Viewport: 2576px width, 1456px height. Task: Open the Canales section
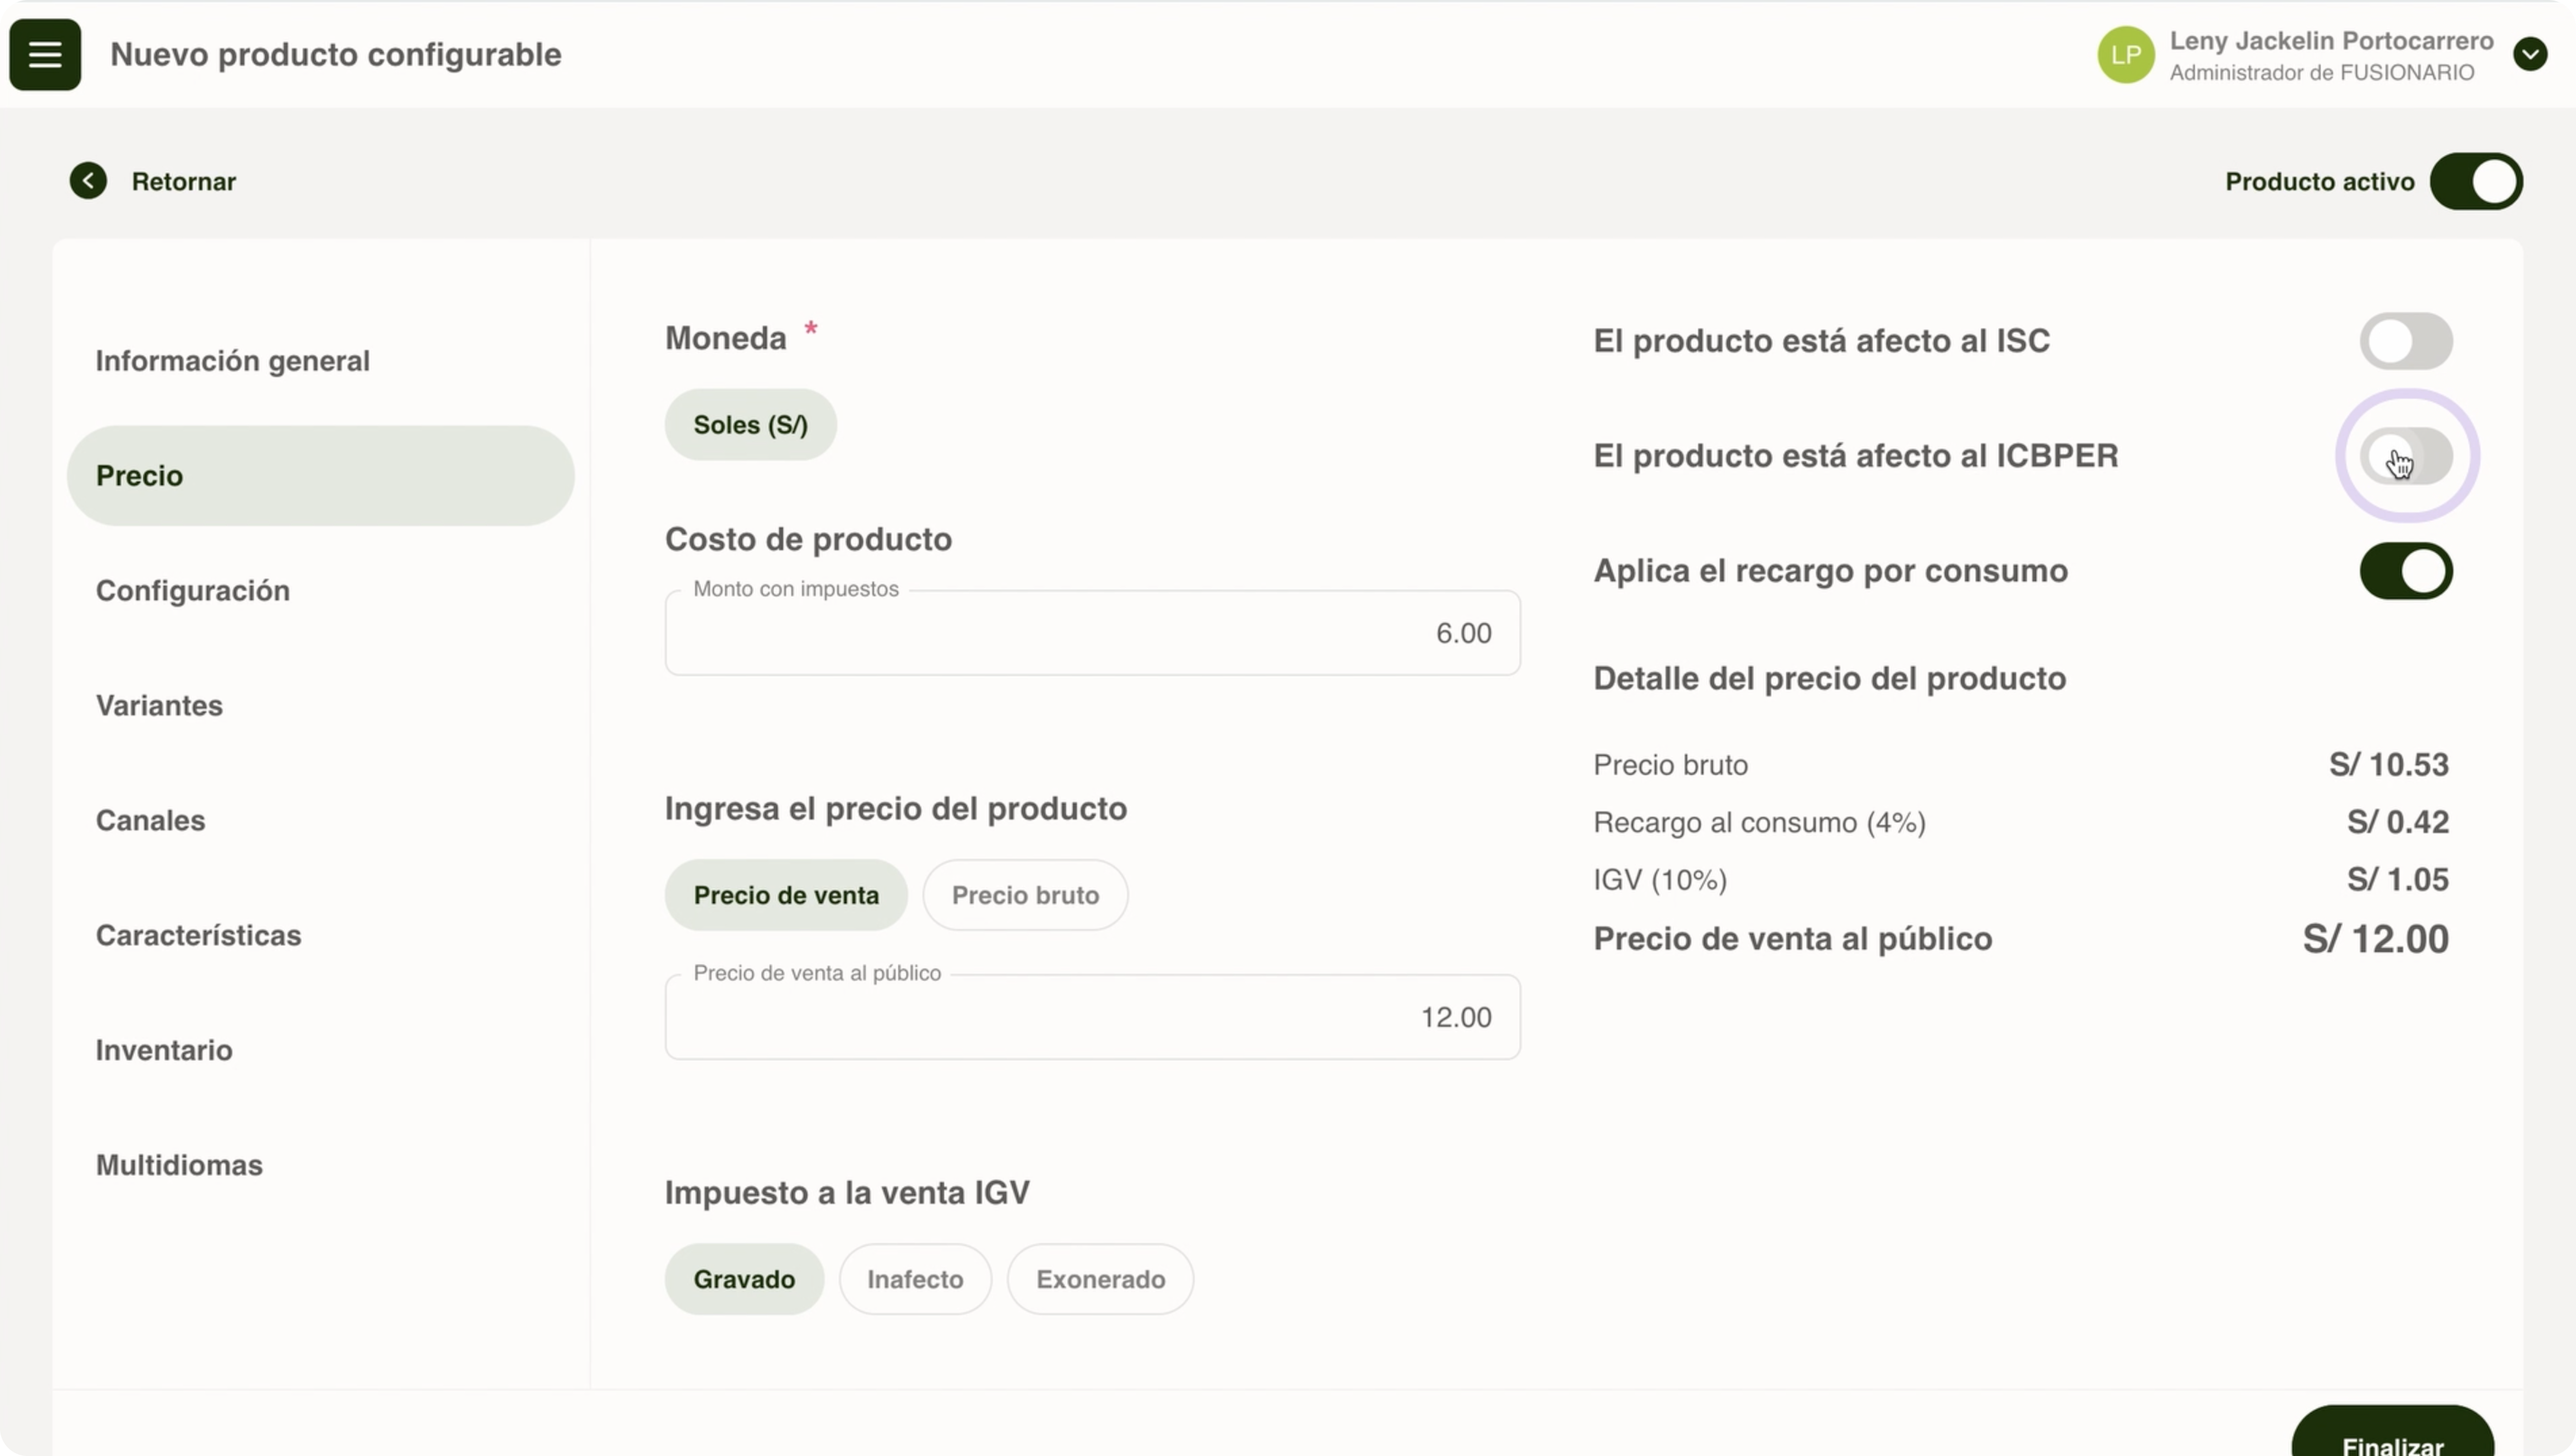[x=150, y=821]
